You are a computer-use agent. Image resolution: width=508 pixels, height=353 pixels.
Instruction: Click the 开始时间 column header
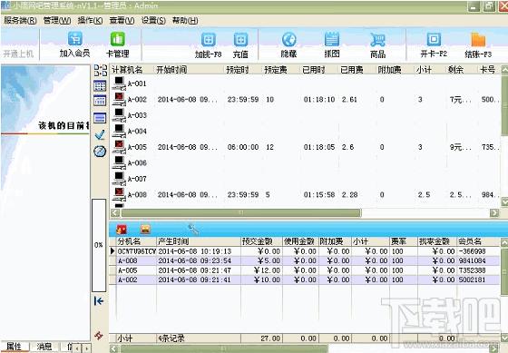click(x=171, y=70)
